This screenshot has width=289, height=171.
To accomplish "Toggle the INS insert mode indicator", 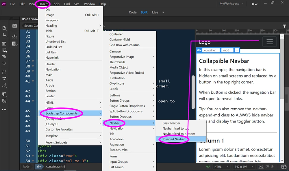I will (x=261, y=167).
